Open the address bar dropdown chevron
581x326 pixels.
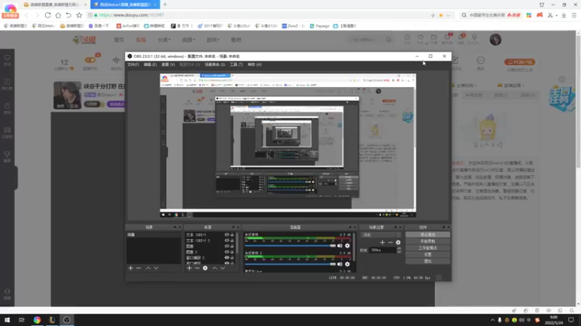tap(448, 15)
